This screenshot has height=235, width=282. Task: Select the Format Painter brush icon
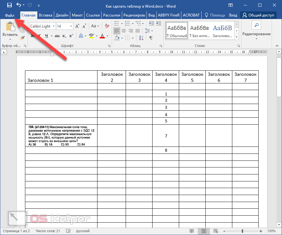click(22, 38)
